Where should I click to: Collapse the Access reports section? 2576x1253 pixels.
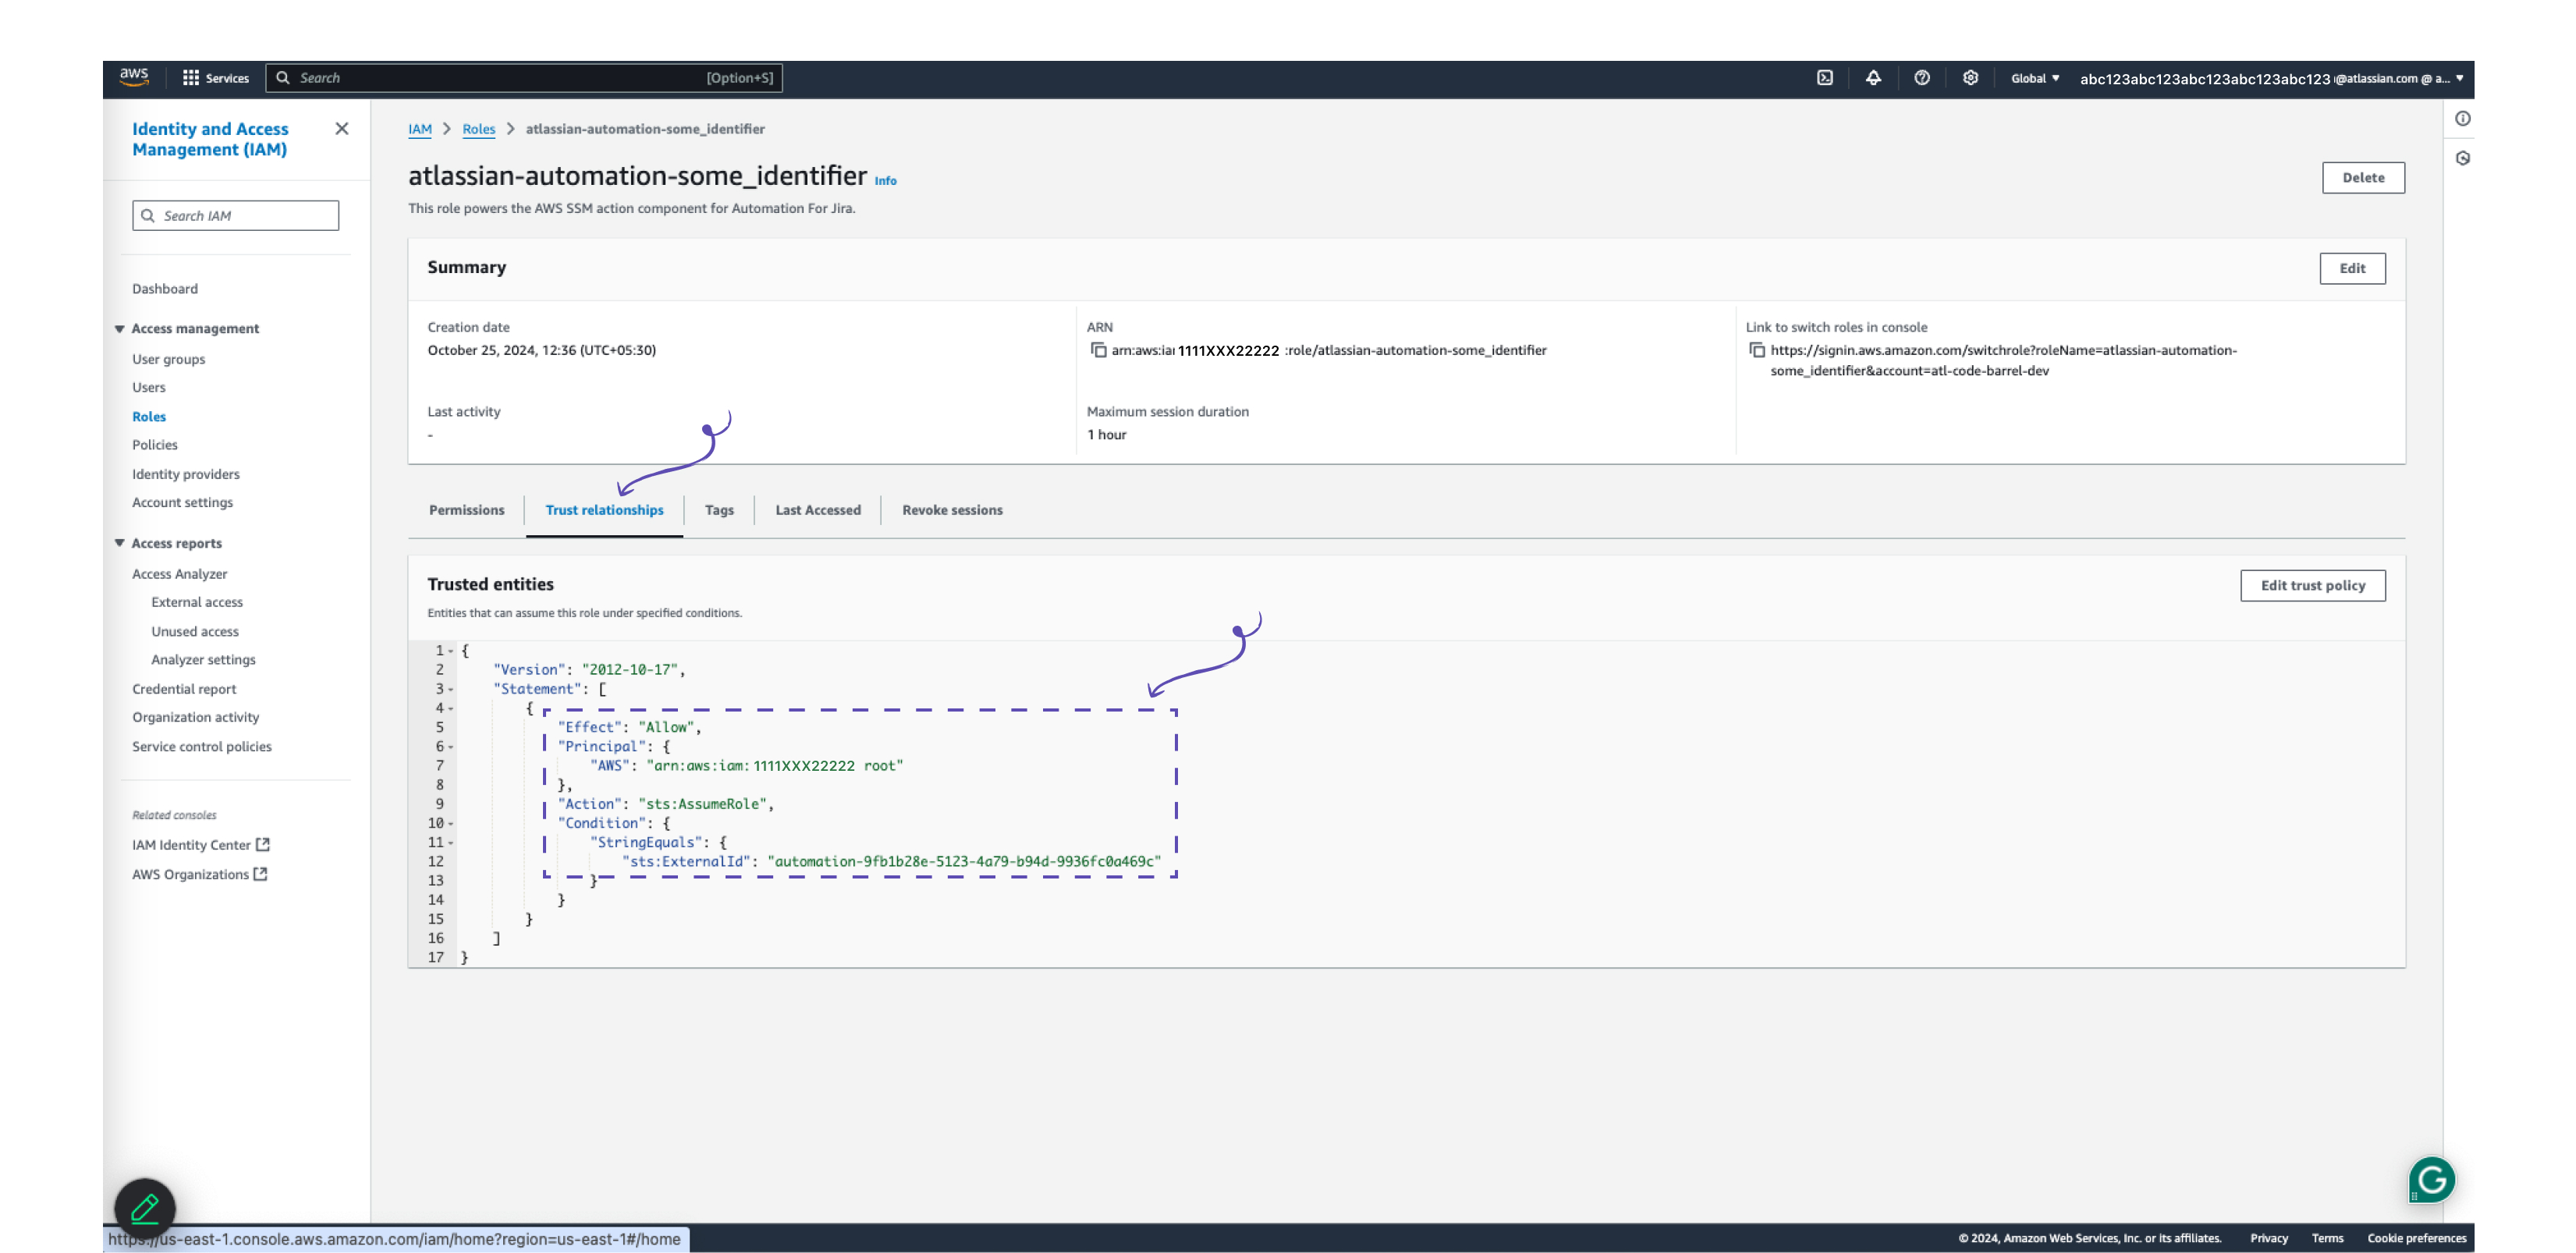pyautogui.click(x=120, y=543)
